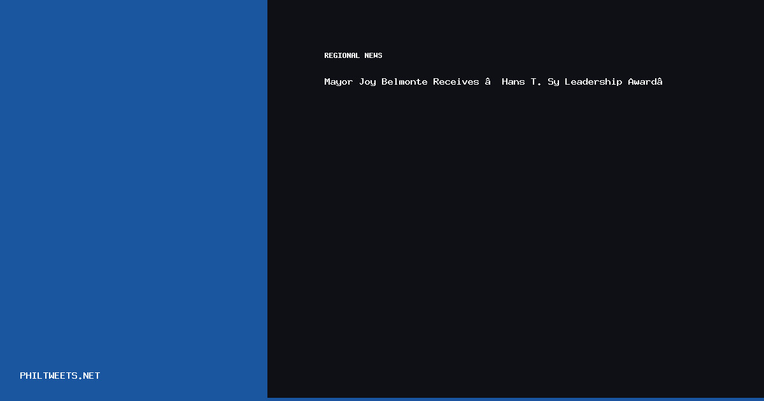Click the word "REGIONAL" in the category label

coord(342,55)
